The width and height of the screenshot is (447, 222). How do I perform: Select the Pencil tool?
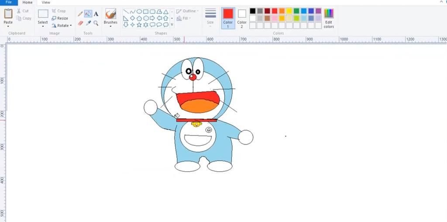(x=80, y=13)
